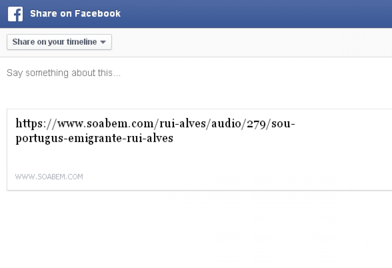Click the WWW.SOABEM.COM domain label
This screenshot has height=268, width=392.
49,177
